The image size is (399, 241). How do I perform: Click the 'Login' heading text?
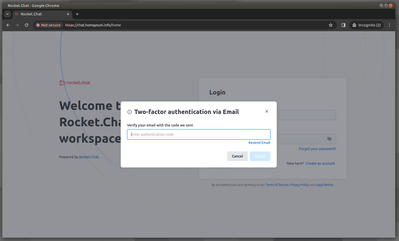coord(217,92)
